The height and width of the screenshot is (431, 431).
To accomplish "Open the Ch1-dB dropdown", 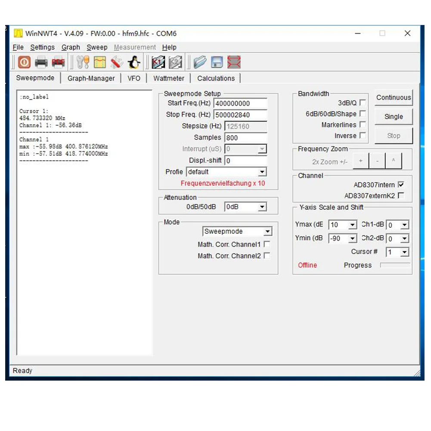I will pos(397,225).
